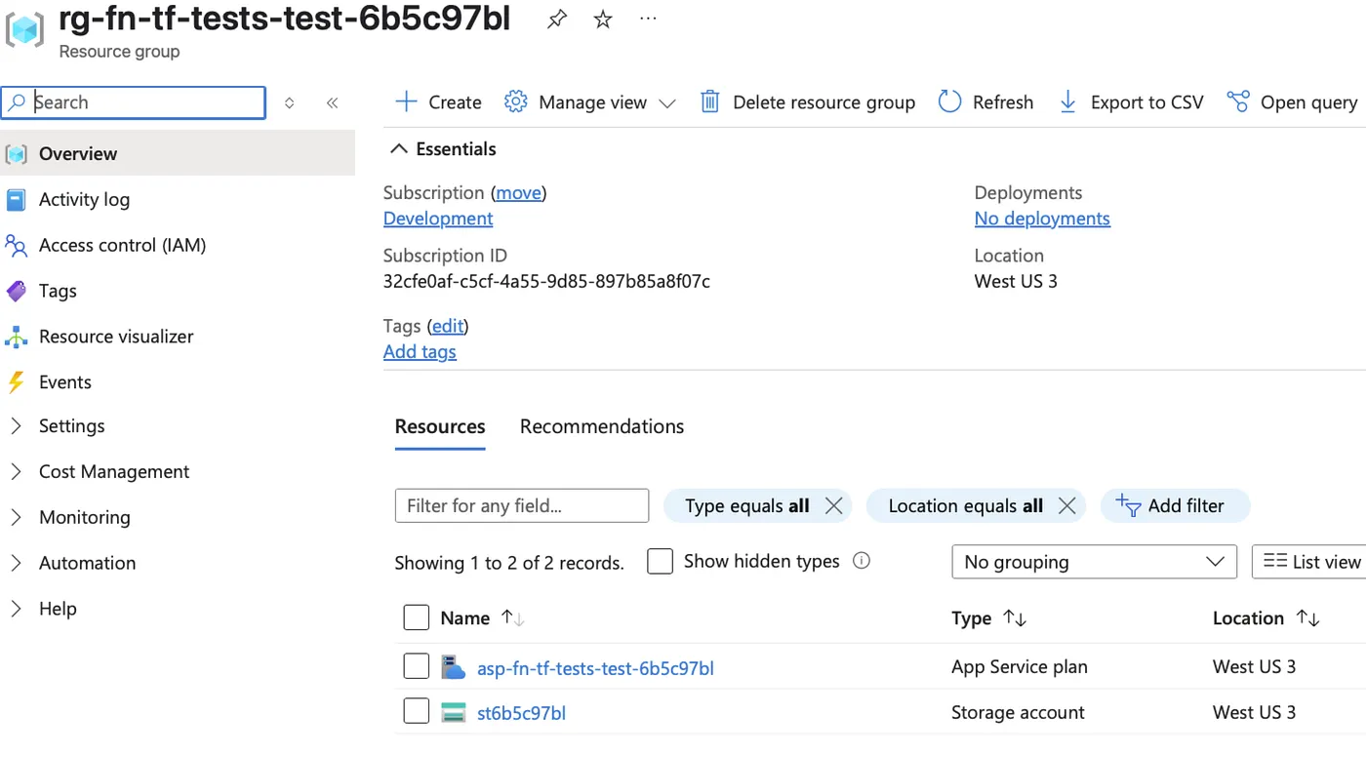The image size is (1366, 757).
Task: Click the Subscription ID value text
Action: pos(546,282)
